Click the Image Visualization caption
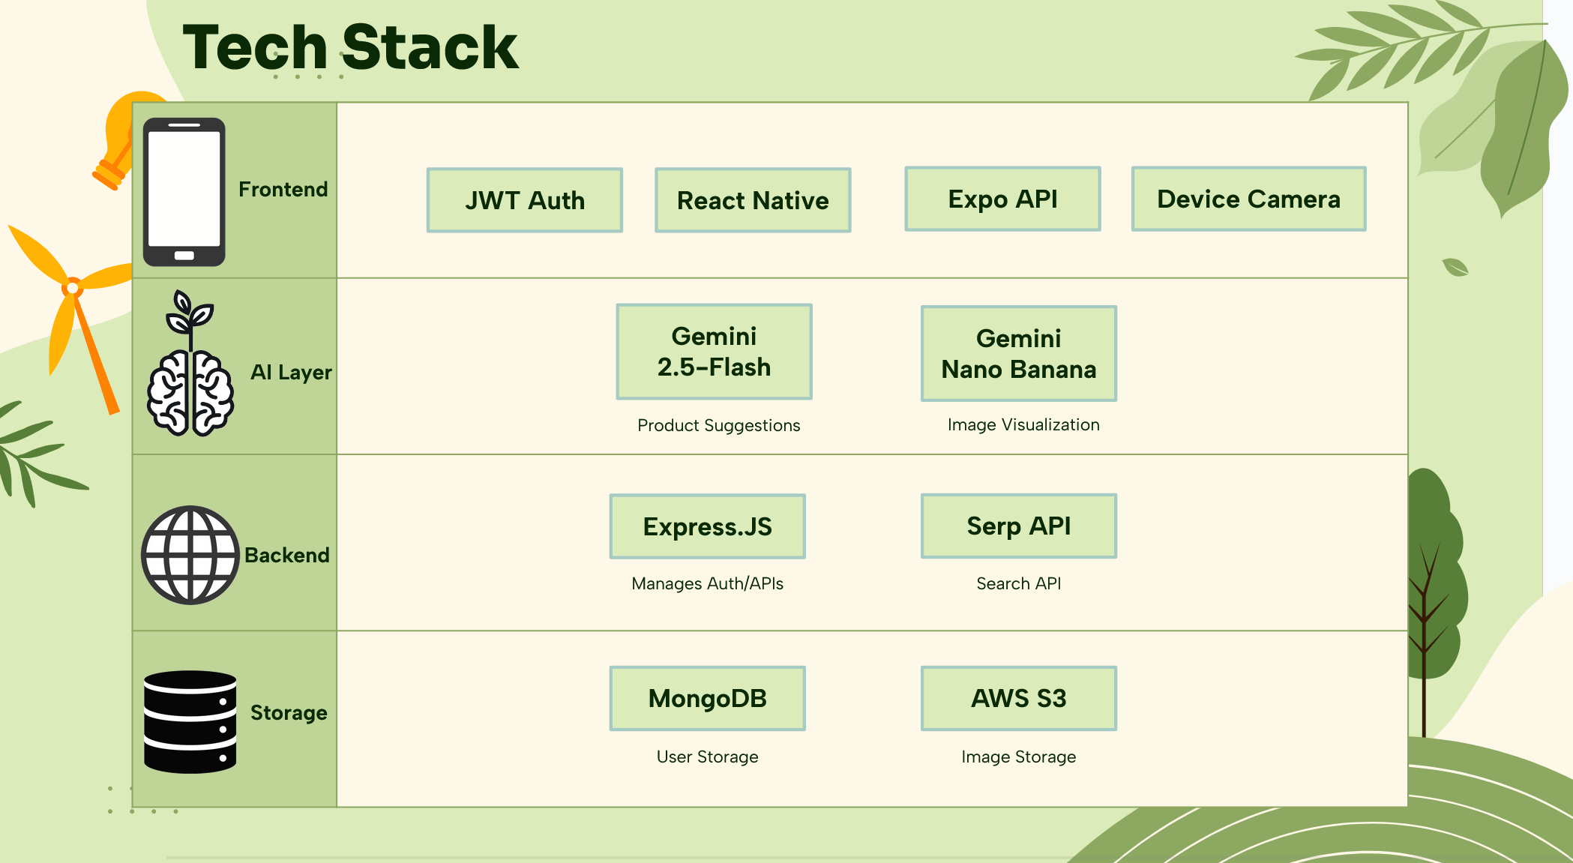The height and width of the screenshot is (863, 1573). (1023, 424)
